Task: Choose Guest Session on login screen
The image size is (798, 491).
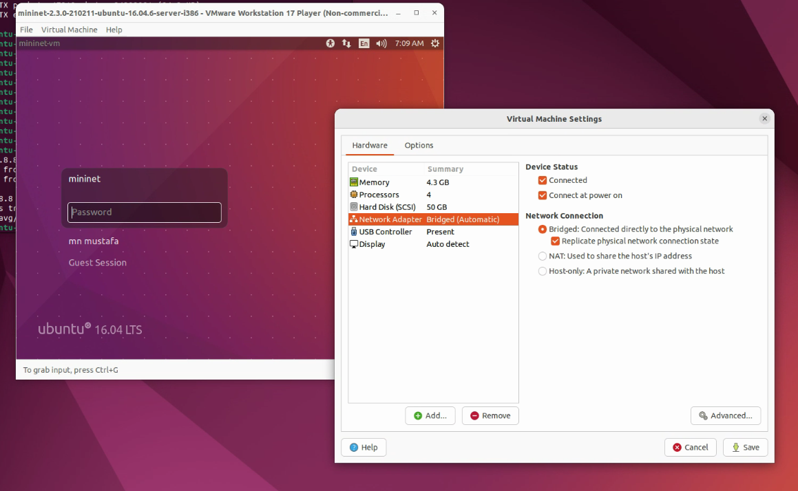Action: (x=98, y=263)
